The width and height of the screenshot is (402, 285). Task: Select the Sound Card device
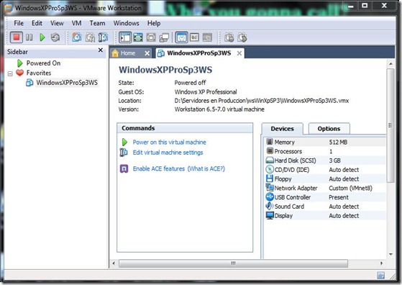(x=325, y=207)
